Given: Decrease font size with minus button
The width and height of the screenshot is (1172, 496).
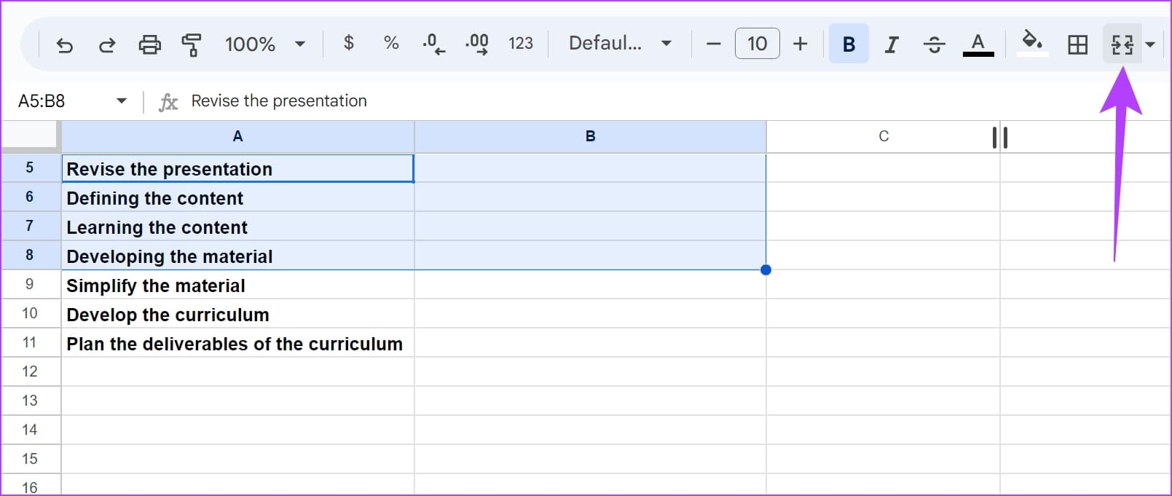Looking at the screenshot, I should (714, 44).
